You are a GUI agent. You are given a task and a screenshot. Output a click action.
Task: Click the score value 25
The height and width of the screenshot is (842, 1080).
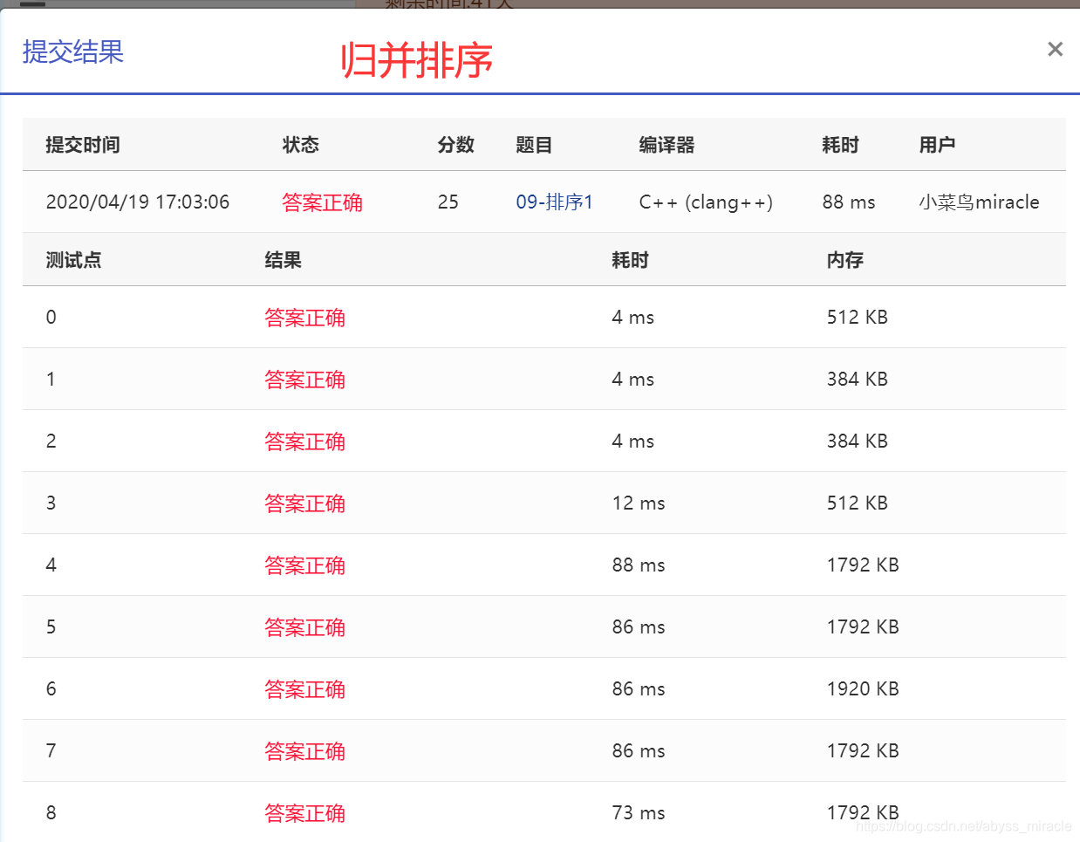448,202
